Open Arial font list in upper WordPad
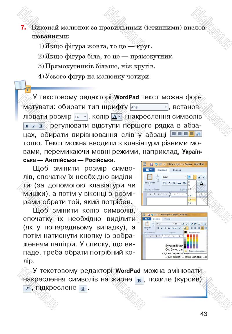This screenshot has width=232, height=334. point(174,177)
